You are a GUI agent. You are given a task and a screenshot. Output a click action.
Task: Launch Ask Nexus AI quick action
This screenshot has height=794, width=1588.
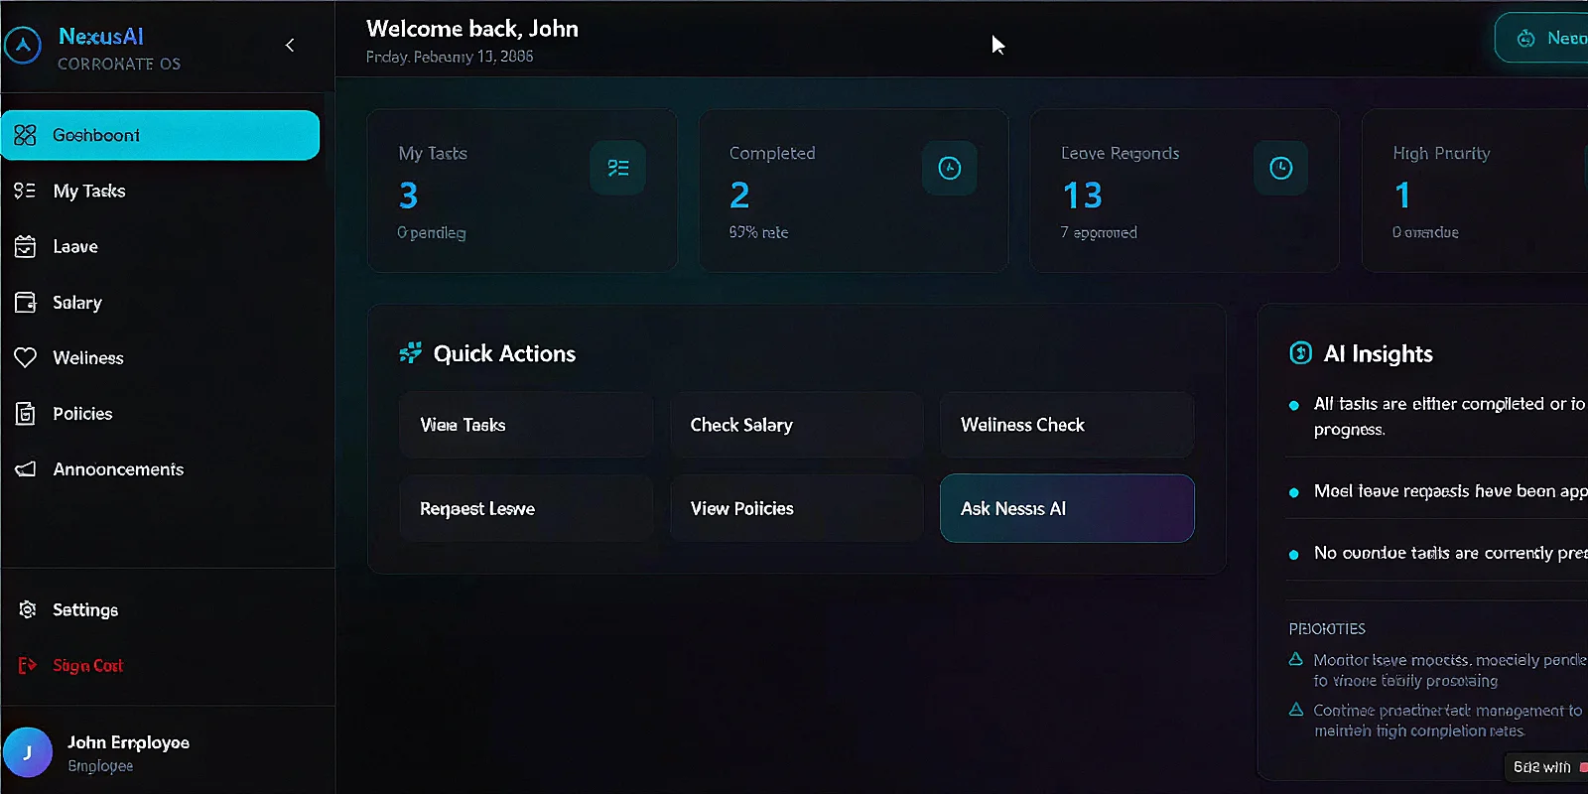(1066, 508)
